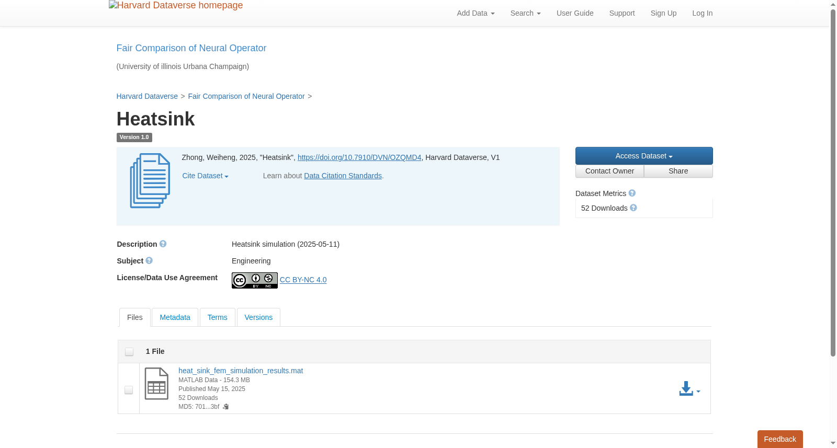Viewport: 837px width, 448px height.
Task: Click the file download icon button
Action: (689, 389)
